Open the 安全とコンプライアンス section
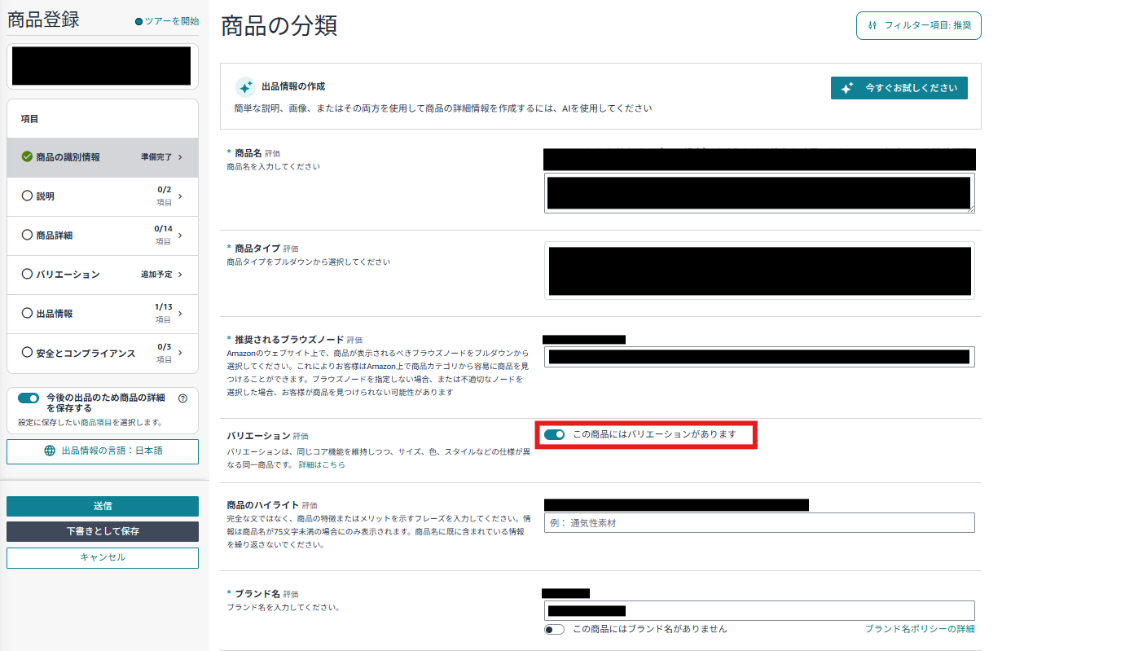 (x=103, y=353)
